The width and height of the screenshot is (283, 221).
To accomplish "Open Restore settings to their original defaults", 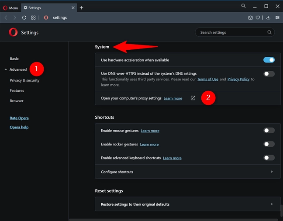I will point(188,204).
